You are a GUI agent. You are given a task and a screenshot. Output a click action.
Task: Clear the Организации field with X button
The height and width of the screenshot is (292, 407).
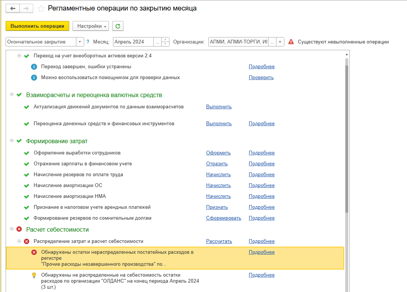pyautogui.click(x=280, y=42)
